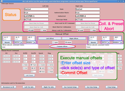125x91 pixels.
Task: Click the Java window icon in title bar
Action: (x=1, y=1)
